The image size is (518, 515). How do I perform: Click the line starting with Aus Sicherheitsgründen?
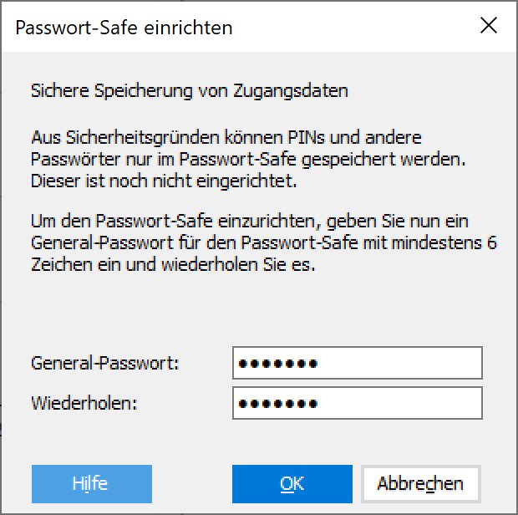click(226, 137)
